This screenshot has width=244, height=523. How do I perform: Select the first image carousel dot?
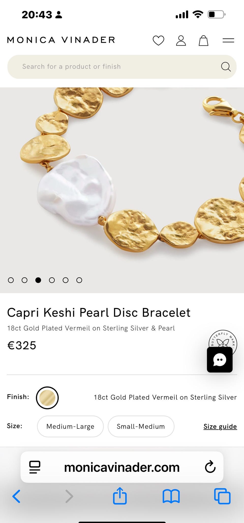coord(11,280)
